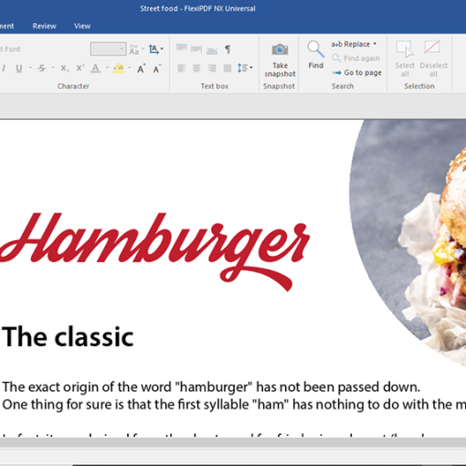Toggle the paragraph marks pilcrow icon
Screen dimensions: 466x466
228,49
